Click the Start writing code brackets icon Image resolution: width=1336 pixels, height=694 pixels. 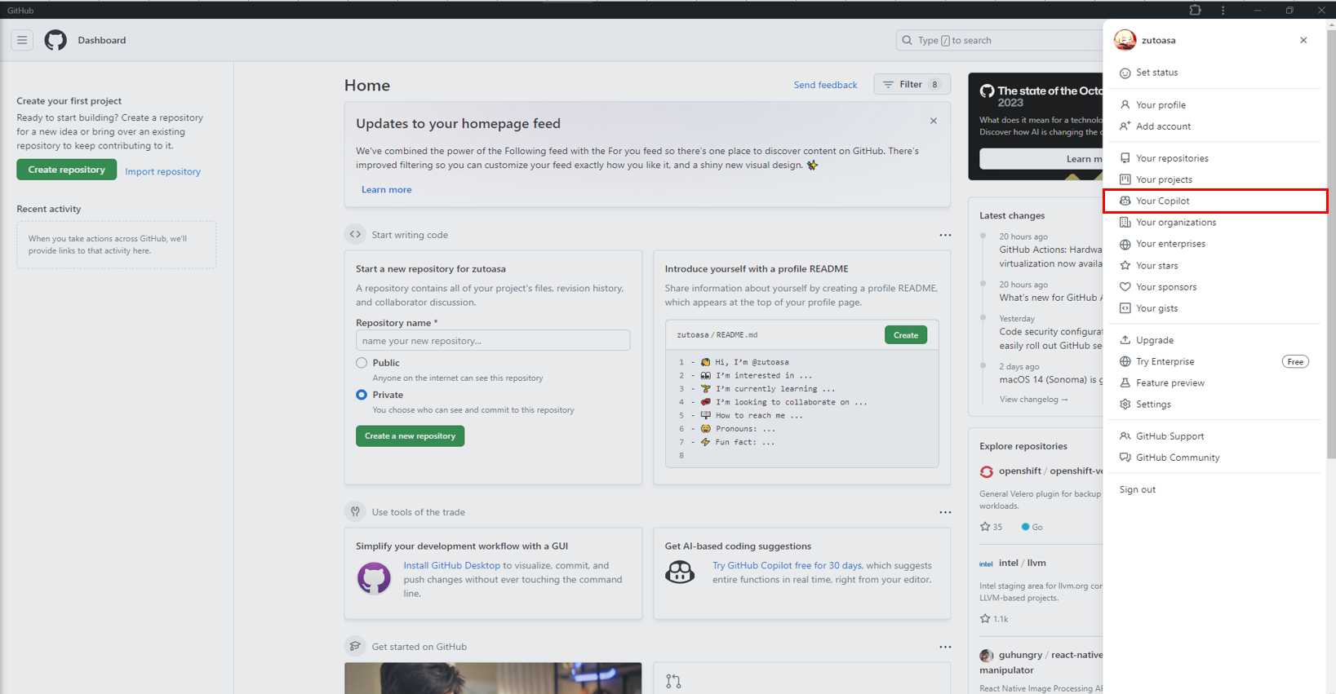[355, 235]
